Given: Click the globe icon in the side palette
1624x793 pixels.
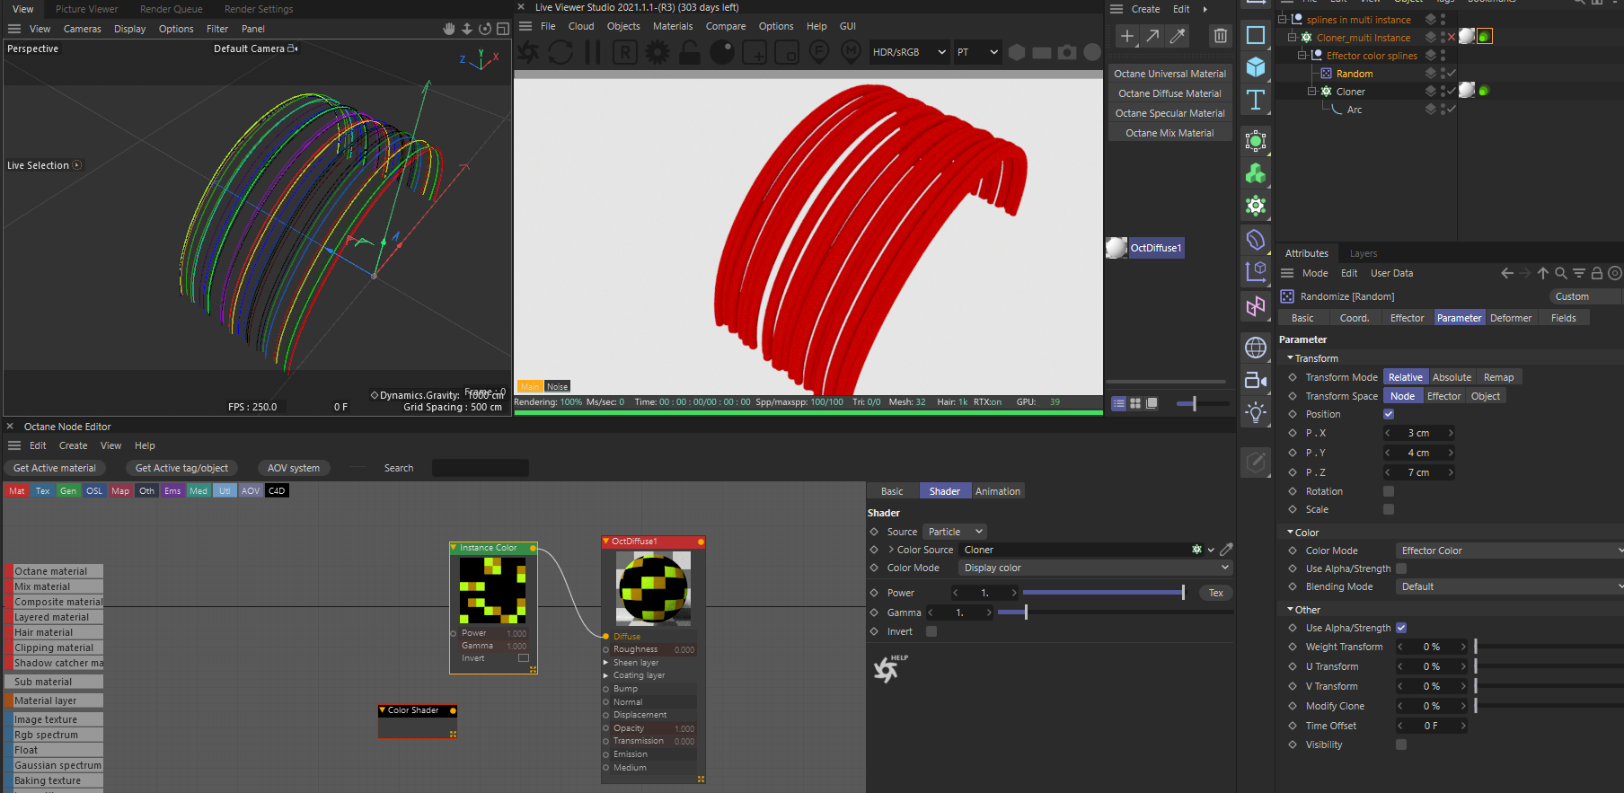Looking at the screenshot, I should (1256, 348).
